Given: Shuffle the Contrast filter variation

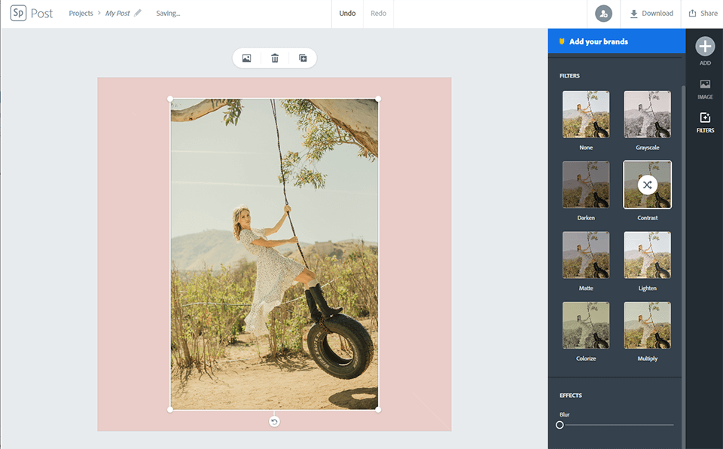Looking at the screenshot, I should [647, 185].
